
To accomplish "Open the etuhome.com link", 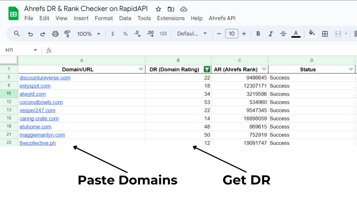I will click(x=35, y=127).
